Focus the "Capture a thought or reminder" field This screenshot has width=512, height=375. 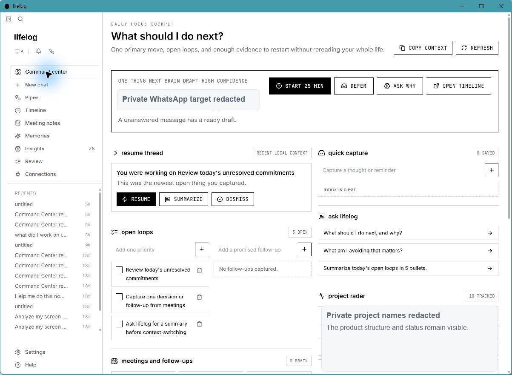(401, 170)
